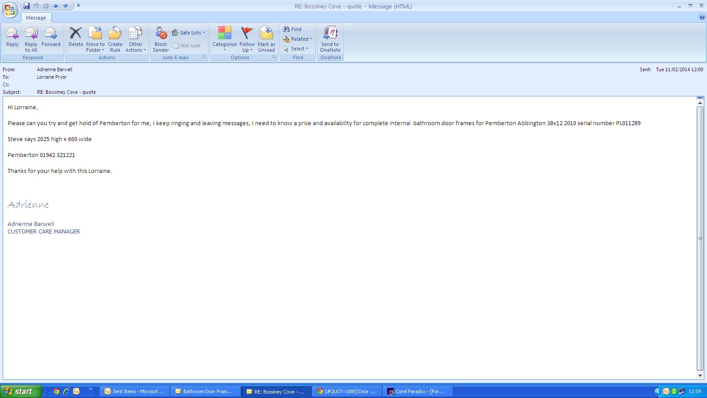The image size is (707, 398).
Task: Send the message to OneNote
Action: click(330, 37)
